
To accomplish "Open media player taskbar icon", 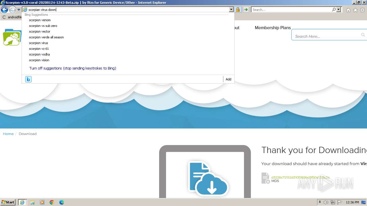I will [x=42, y=202].
